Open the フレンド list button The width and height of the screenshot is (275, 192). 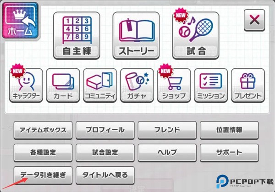tap(167, 130)
